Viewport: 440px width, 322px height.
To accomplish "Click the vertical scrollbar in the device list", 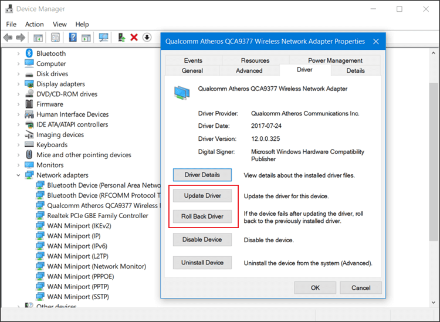I will coord(434,162).
